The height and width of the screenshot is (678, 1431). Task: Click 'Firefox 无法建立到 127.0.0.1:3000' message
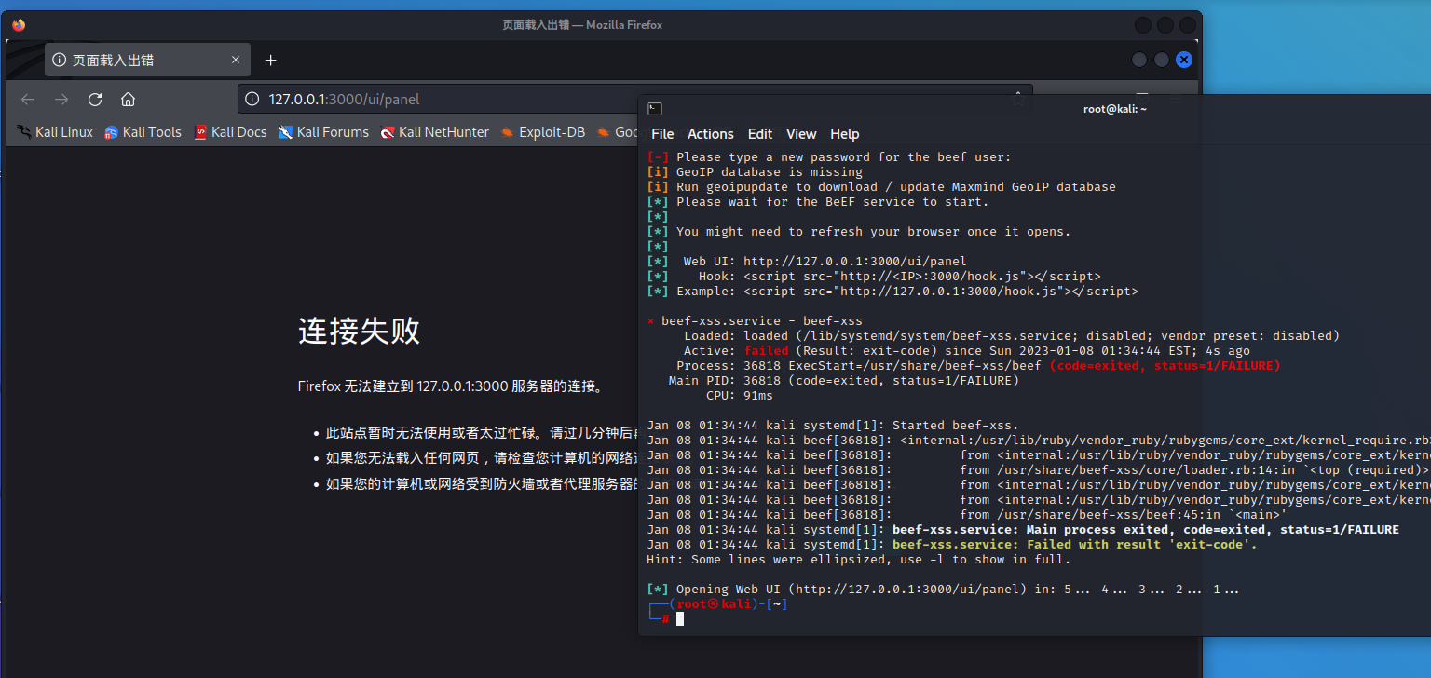pyautogui.click(x=453, y=386)
